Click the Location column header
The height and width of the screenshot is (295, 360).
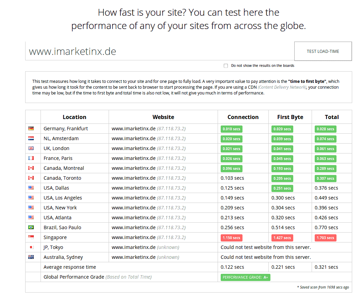click(74, 117)
